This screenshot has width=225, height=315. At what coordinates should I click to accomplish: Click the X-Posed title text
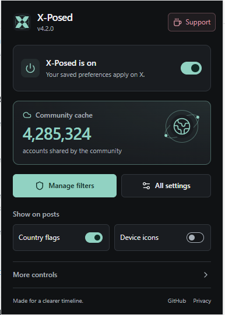click(55, 17)
